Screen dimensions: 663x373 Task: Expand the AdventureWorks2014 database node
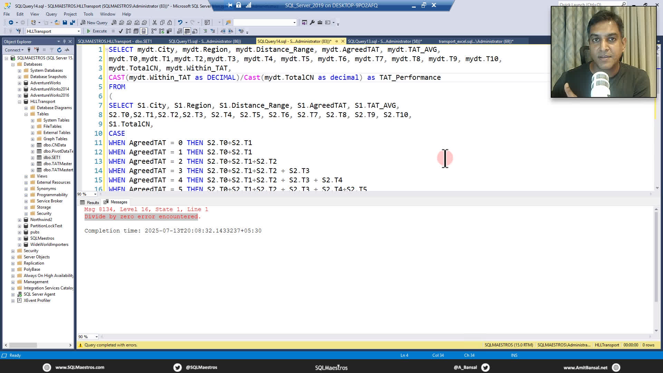[19, 89]
